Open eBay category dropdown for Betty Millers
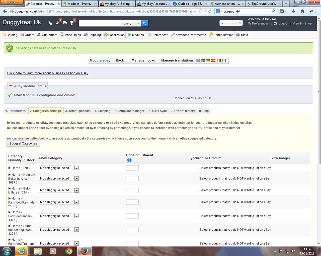 [x=59, y=190]
